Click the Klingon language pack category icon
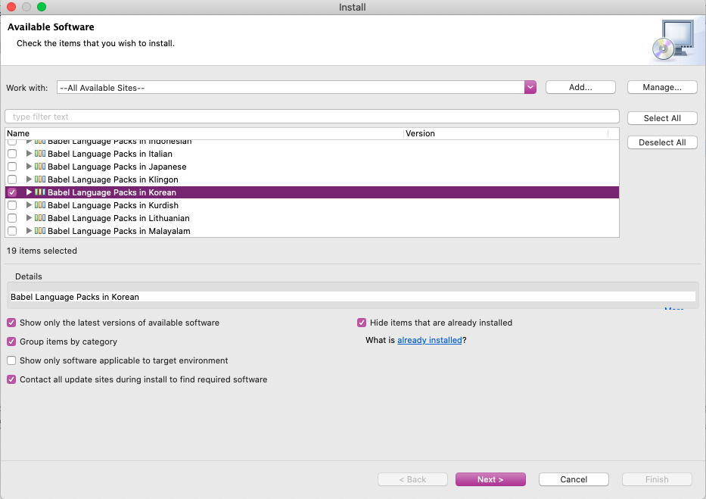 point(40,179)
